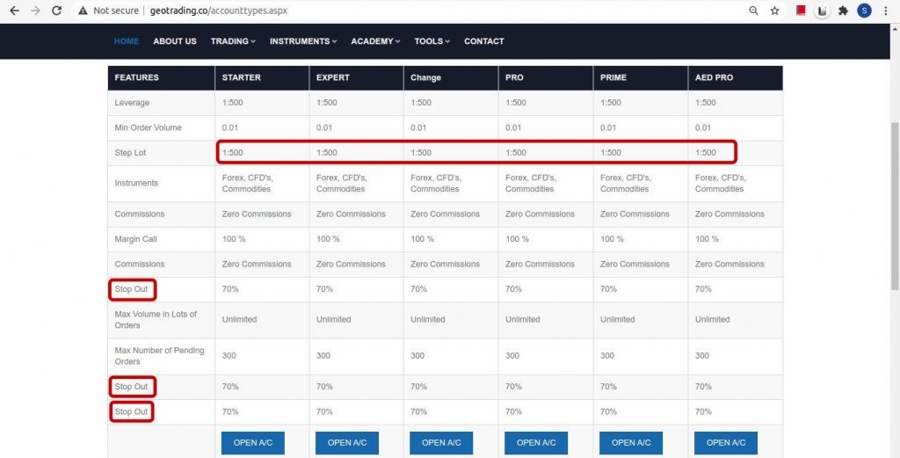The height and width of the screenshot is (458, 900).
Task: Click the STARTER Max Pending Orders 300
Action: tap(229, 356)
